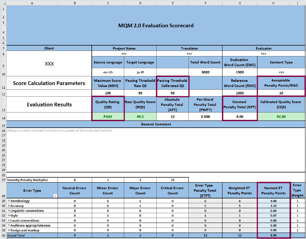Select the Error Type Weight header
Viewport: 306px width, 239px height.
click(x=298, y=190)
